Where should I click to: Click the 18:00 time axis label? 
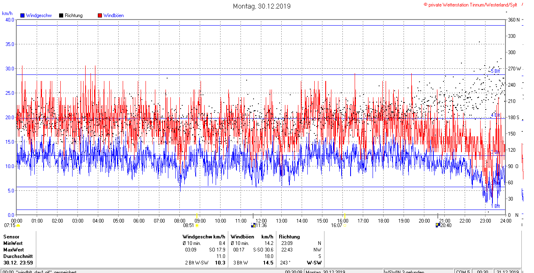pos(383,221)
